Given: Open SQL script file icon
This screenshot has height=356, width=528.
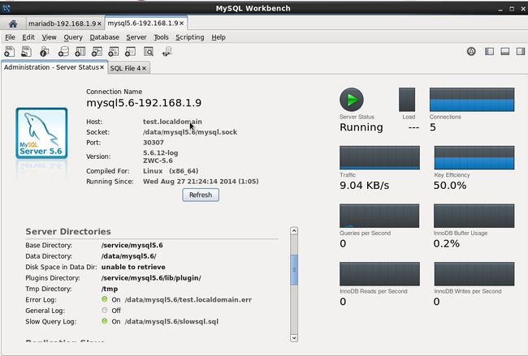Looking at the screenshot, I should coord(26,51).
